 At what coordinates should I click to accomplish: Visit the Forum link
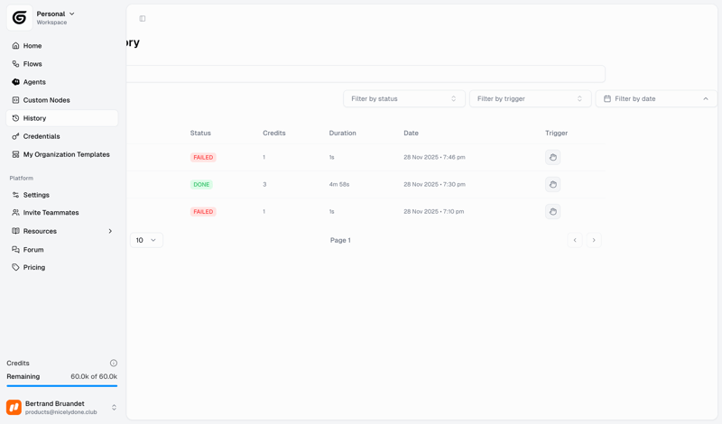[x=62, y=250]
